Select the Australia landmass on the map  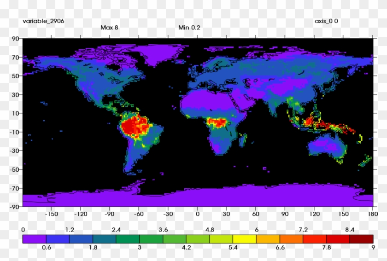click(x=326, y=147)
